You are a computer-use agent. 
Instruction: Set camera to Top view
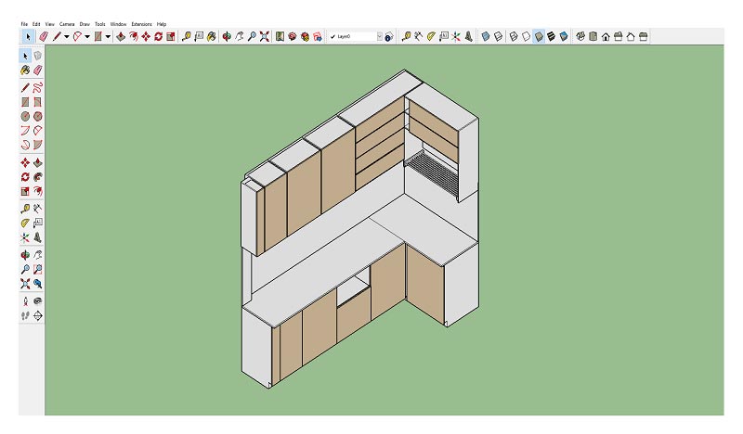593,36
